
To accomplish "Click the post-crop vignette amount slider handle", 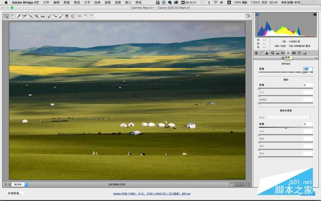I will [x=286, y=127].
